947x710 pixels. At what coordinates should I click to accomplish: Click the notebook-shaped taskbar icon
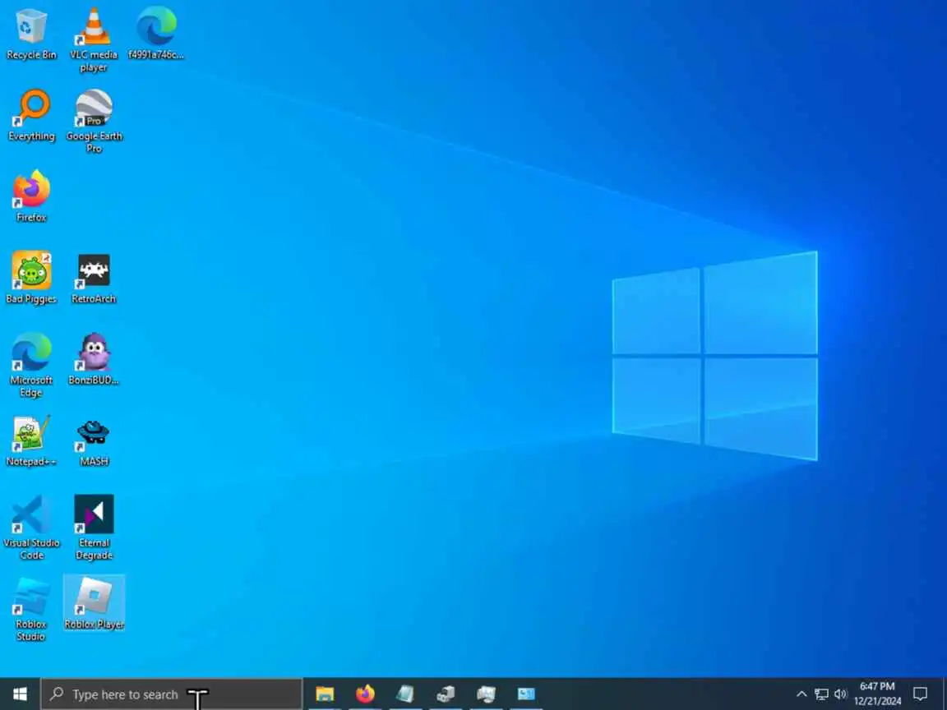405,694
